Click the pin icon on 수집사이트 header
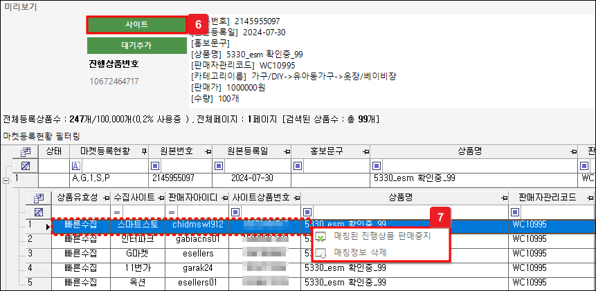This screenshot has width=596, height=291. (x=160, y=198)
